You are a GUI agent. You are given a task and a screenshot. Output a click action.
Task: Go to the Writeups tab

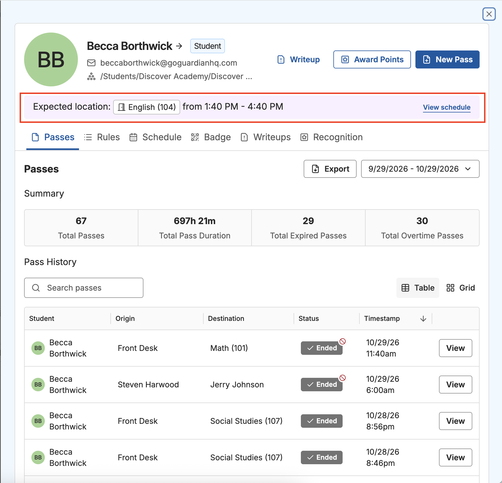click(266, 137)
